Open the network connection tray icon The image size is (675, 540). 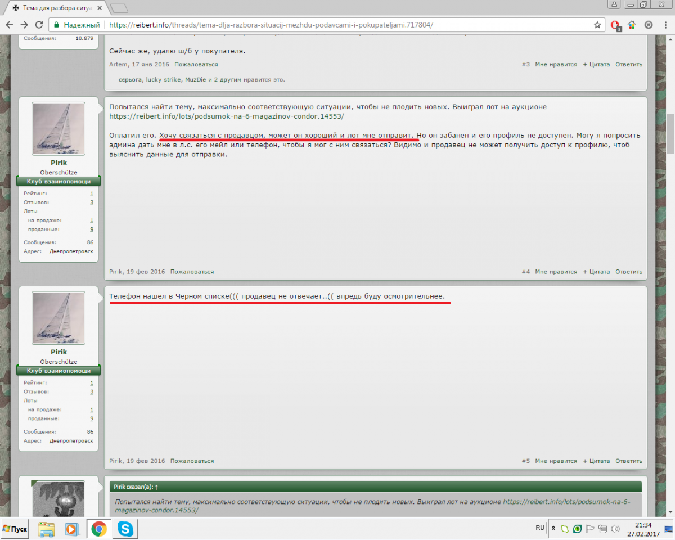click(602, 529)
